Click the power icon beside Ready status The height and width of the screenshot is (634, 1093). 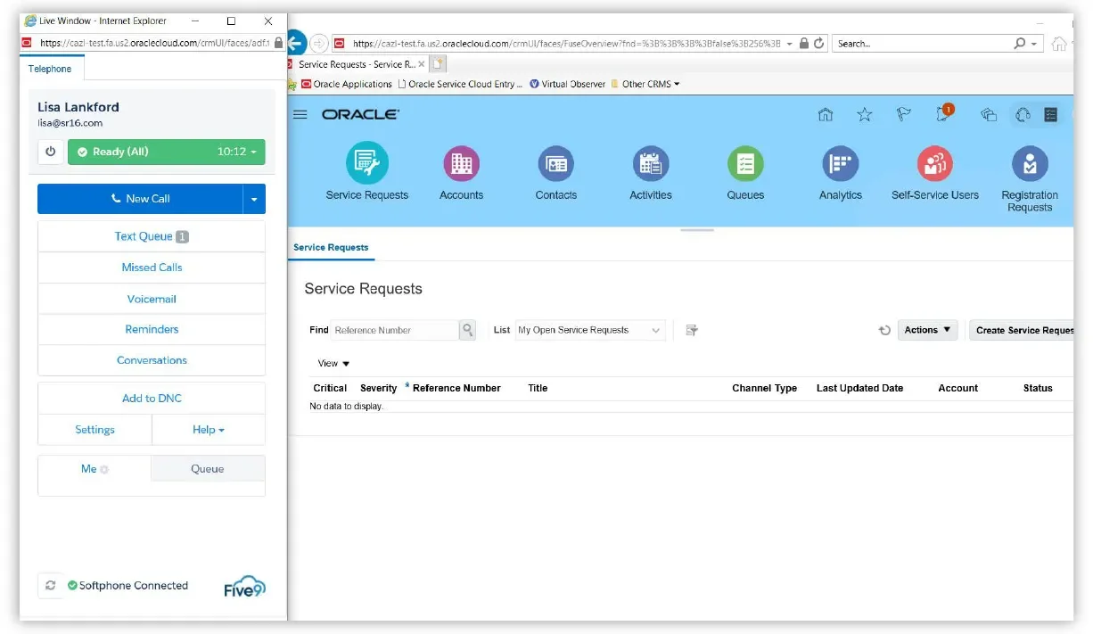[x=51, y=152]
